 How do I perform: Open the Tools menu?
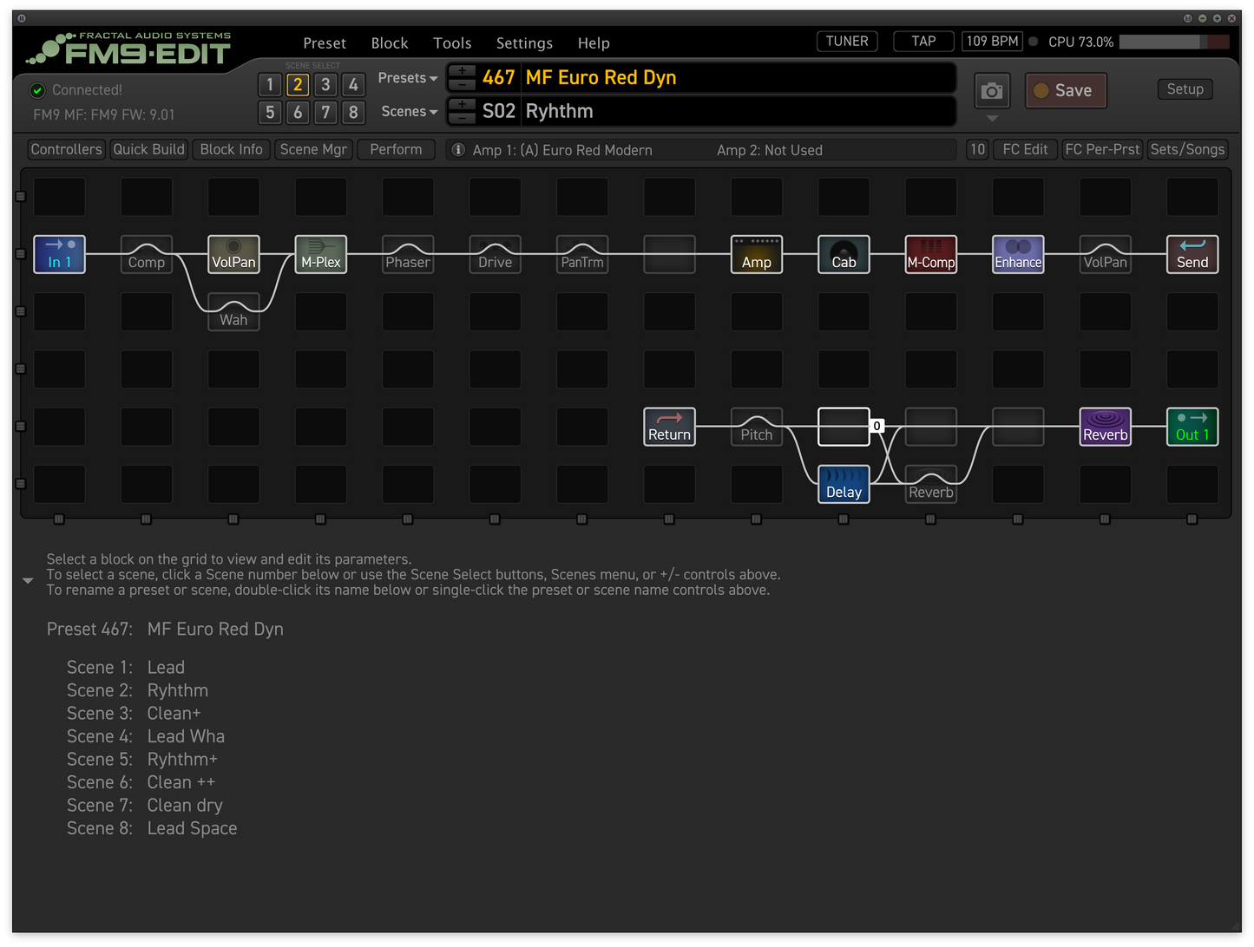coord(452,42)
